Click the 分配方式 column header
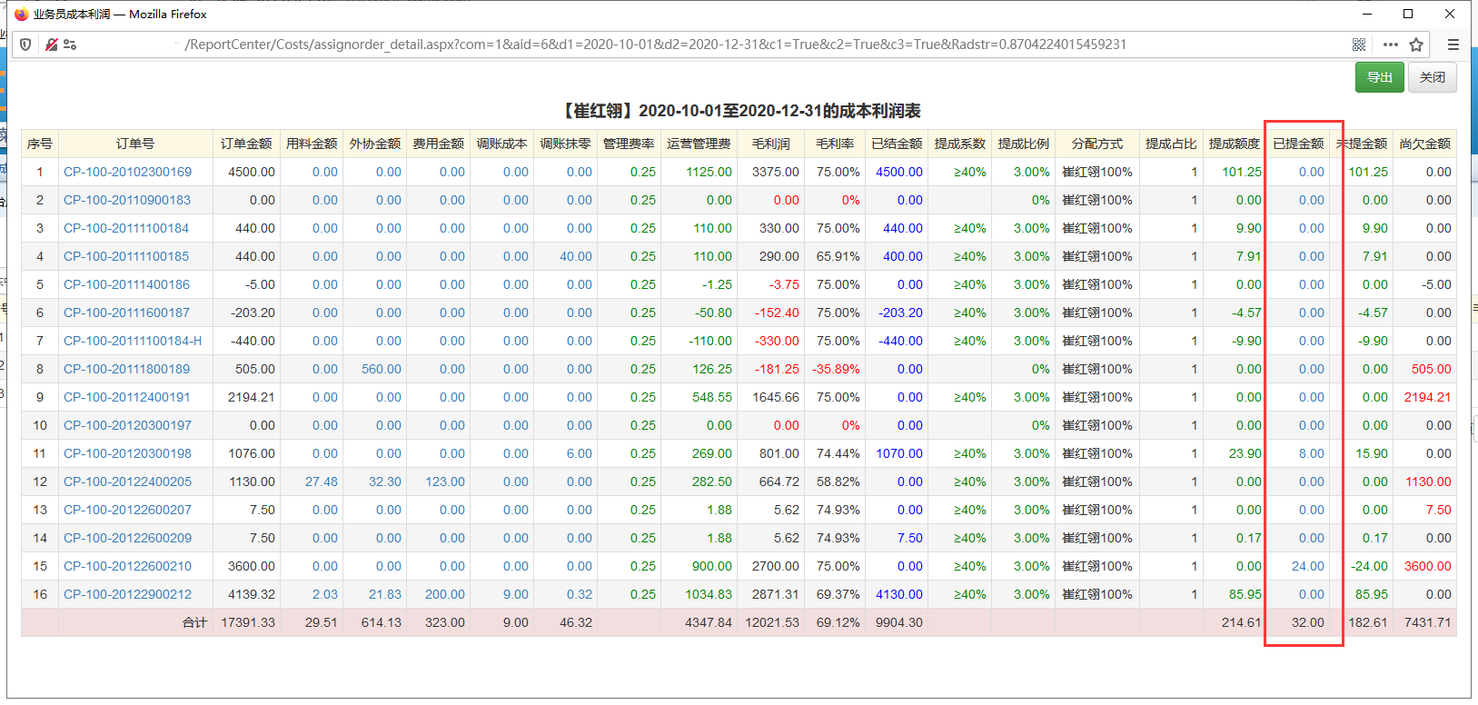1478x705 pixels. pyautogui.click(x=1097, y=144)
